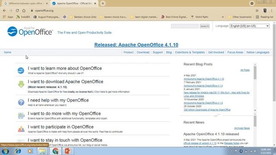
Task: Go back with the browser back arrow
Action: click(x=4, y=10)
